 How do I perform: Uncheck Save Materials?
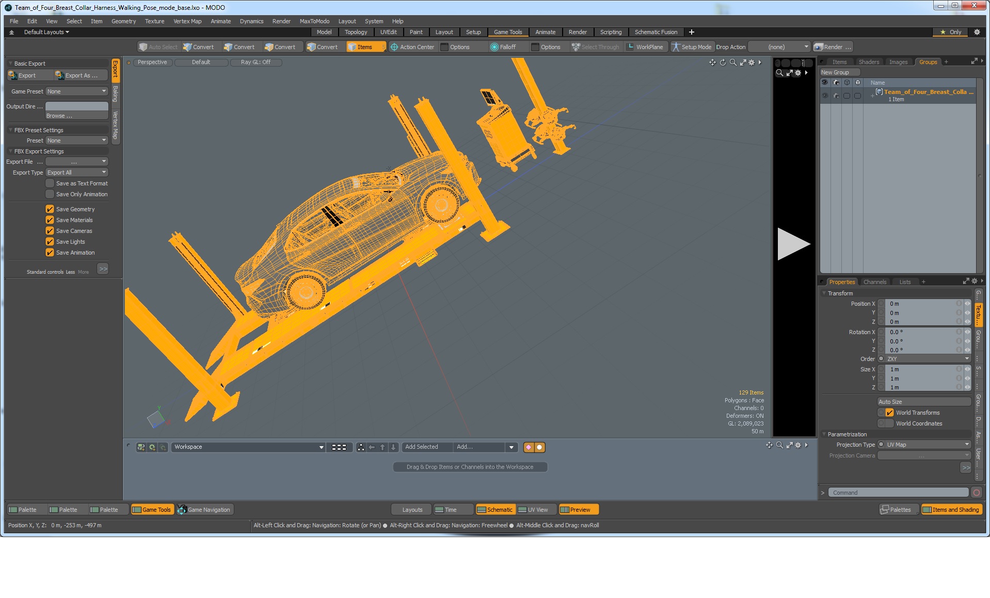(x=50, y=220)
